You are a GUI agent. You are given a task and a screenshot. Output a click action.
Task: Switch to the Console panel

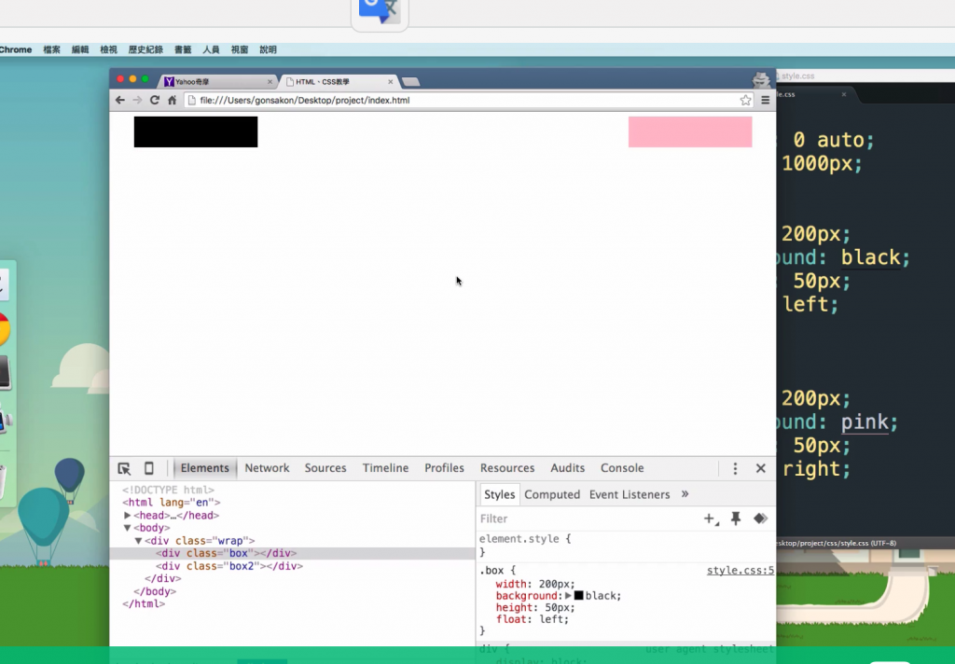pyautogui.click(x=622, y=468)
